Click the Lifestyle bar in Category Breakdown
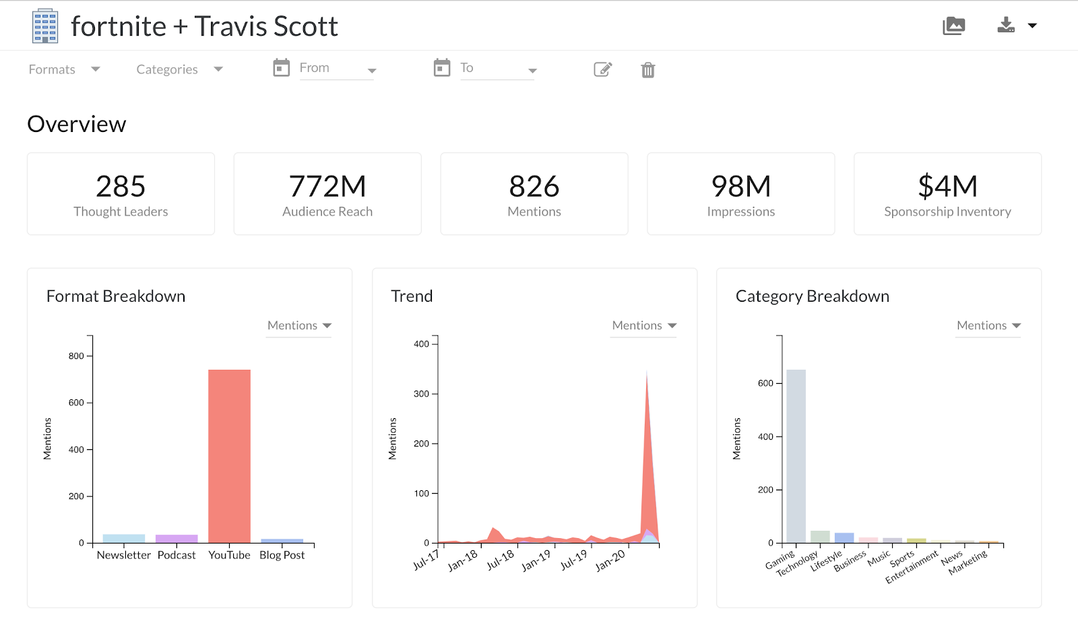Viewport: 1078px width, 623px height. coord(844,538)
